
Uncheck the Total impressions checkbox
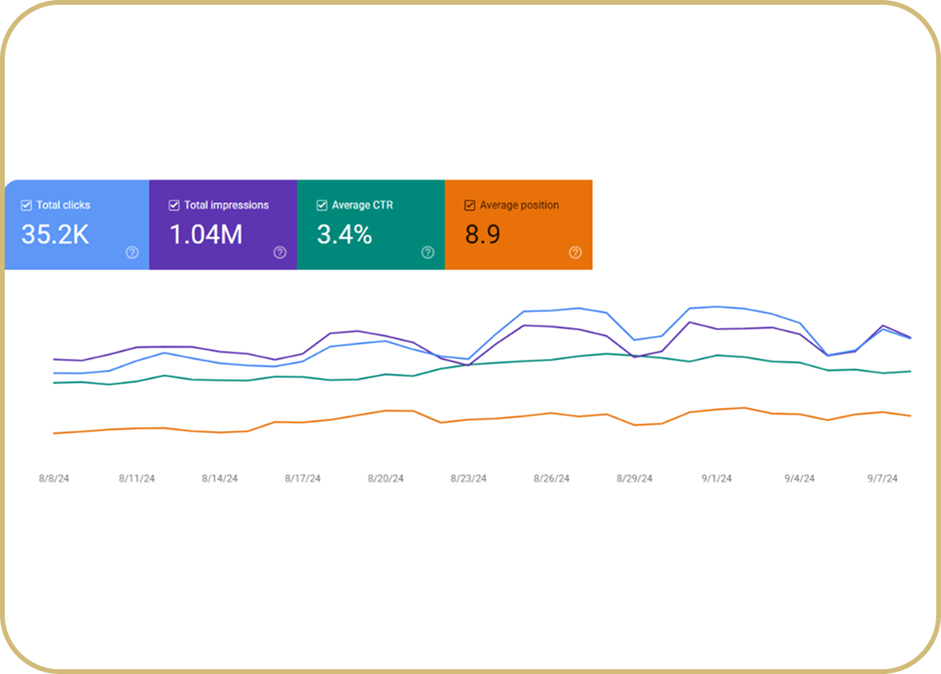[174, 206]
